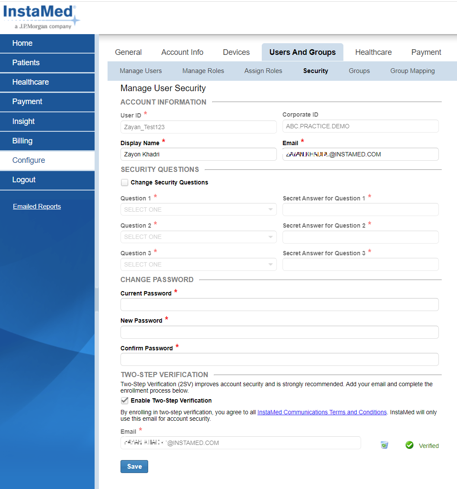Disable the Enable Two-Step Verification option
457x489 pixels.
coord(124,400)
